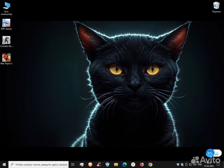The image size is (224, 168).
Task: Launch CCleaner from the taskbar
Action: [x=99, y=165]
